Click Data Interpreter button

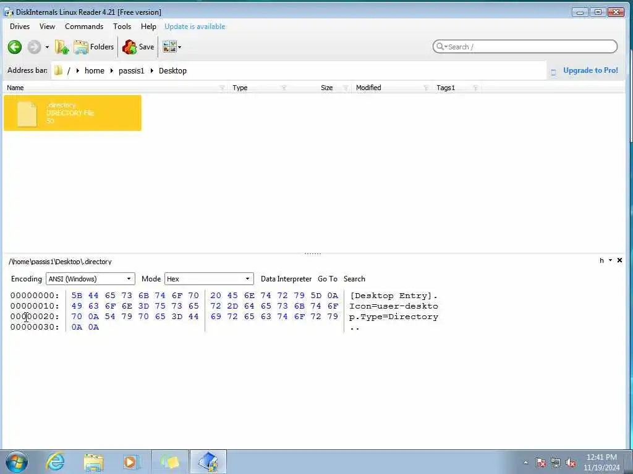[286, 279]
